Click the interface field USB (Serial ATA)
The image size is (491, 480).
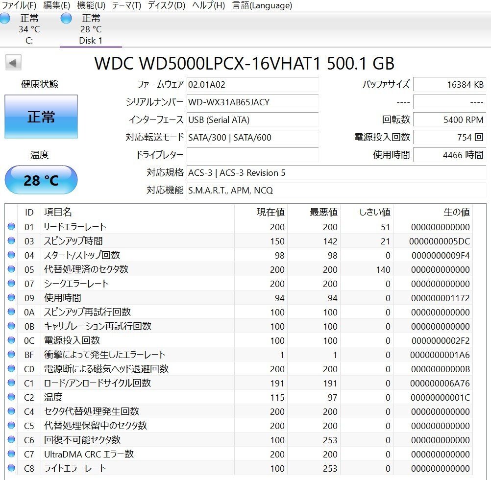(252, 120)
